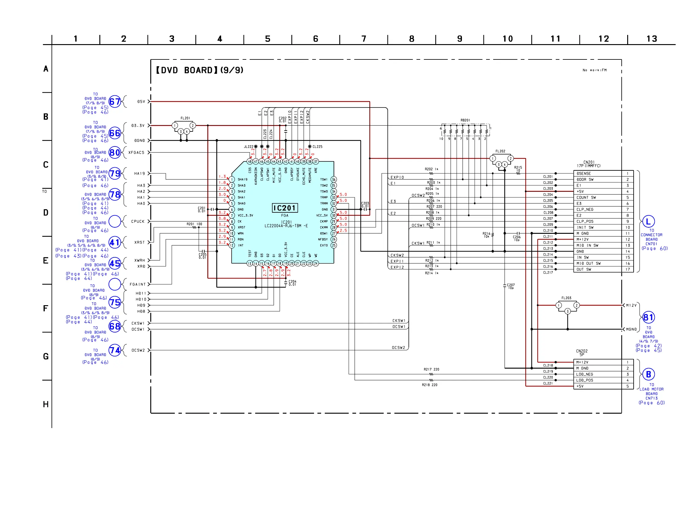
Task: Click the circled 41 XRST reference
Action: (x=115, y=242)
